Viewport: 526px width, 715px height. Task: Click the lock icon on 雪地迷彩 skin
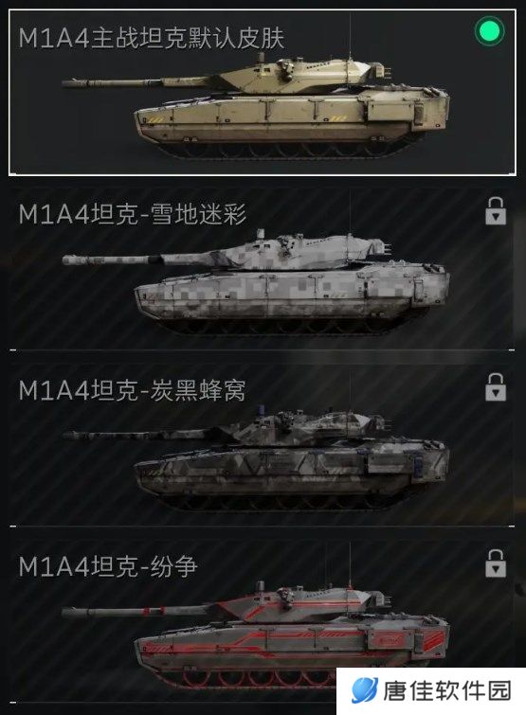(496, 211)
